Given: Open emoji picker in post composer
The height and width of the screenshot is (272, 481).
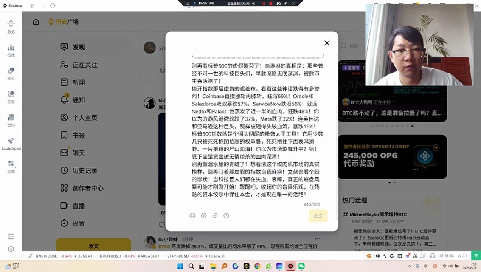Looking at the screenshot, I should pos(192,216).
